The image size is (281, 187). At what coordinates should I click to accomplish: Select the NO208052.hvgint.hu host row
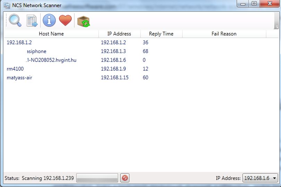pos(142,60)
